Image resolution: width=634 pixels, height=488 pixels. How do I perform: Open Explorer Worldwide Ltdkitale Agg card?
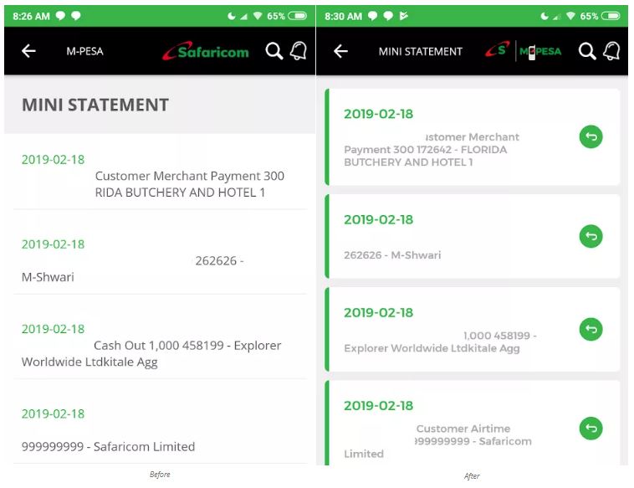(473, 329)
